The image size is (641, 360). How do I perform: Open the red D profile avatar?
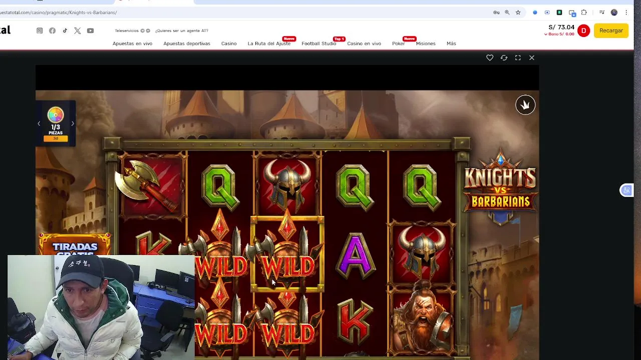click(583, 30)
